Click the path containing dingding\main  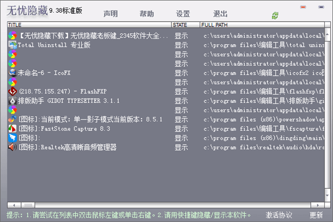tap(264, 138)
